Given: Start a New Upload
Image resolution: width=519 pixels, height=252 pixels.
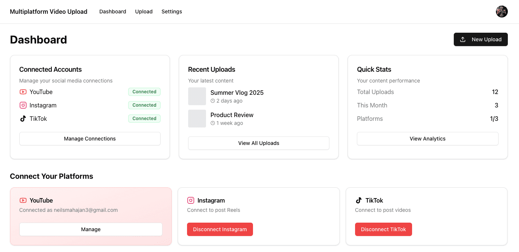Looking at the screenshot, I should (480, 39).
